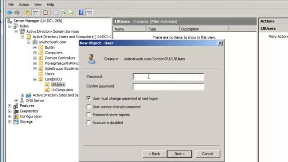Check Account is disabled option
Screen dimensions: 288x162
(x=89, y=122)
